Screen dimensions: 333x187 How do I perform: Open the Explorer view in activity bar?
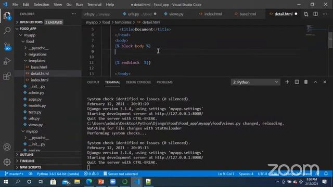(x=7, y=16)
